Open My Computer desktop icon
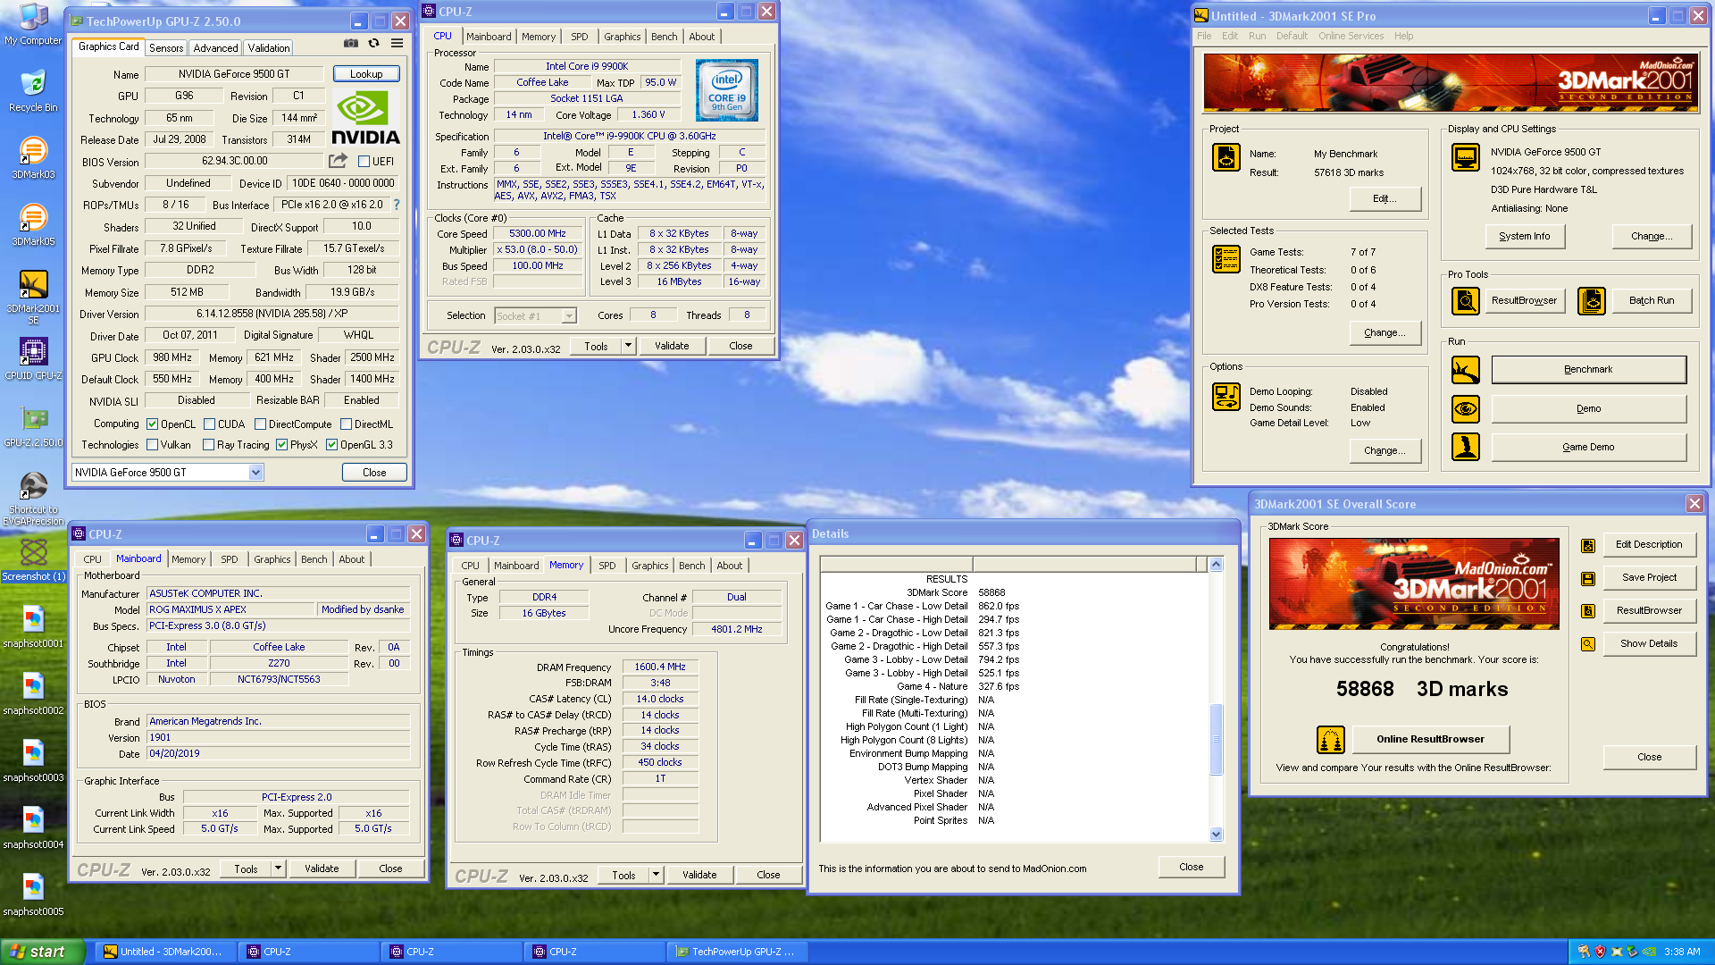The width and height of the screenshot is (1715, 965). coord(33,24)
